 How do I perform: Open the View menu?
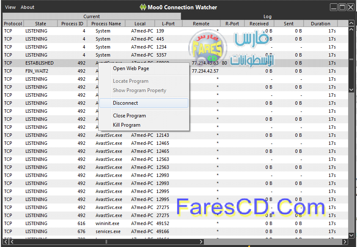[x=10, y=7]
